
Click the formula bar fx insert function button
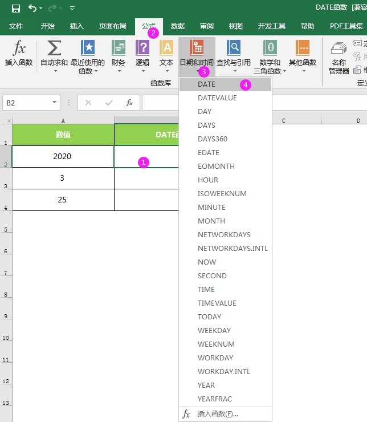tap(129, 103)
